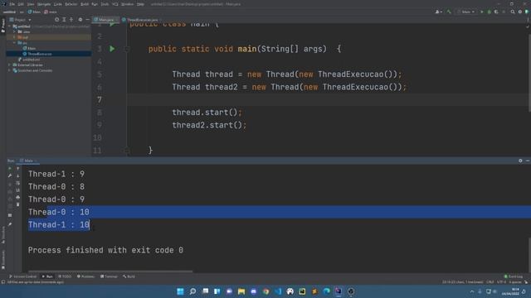Build project with the hammer icon
Screen dimensions: 531x298
pyautogui.click(x=449, y=12)
